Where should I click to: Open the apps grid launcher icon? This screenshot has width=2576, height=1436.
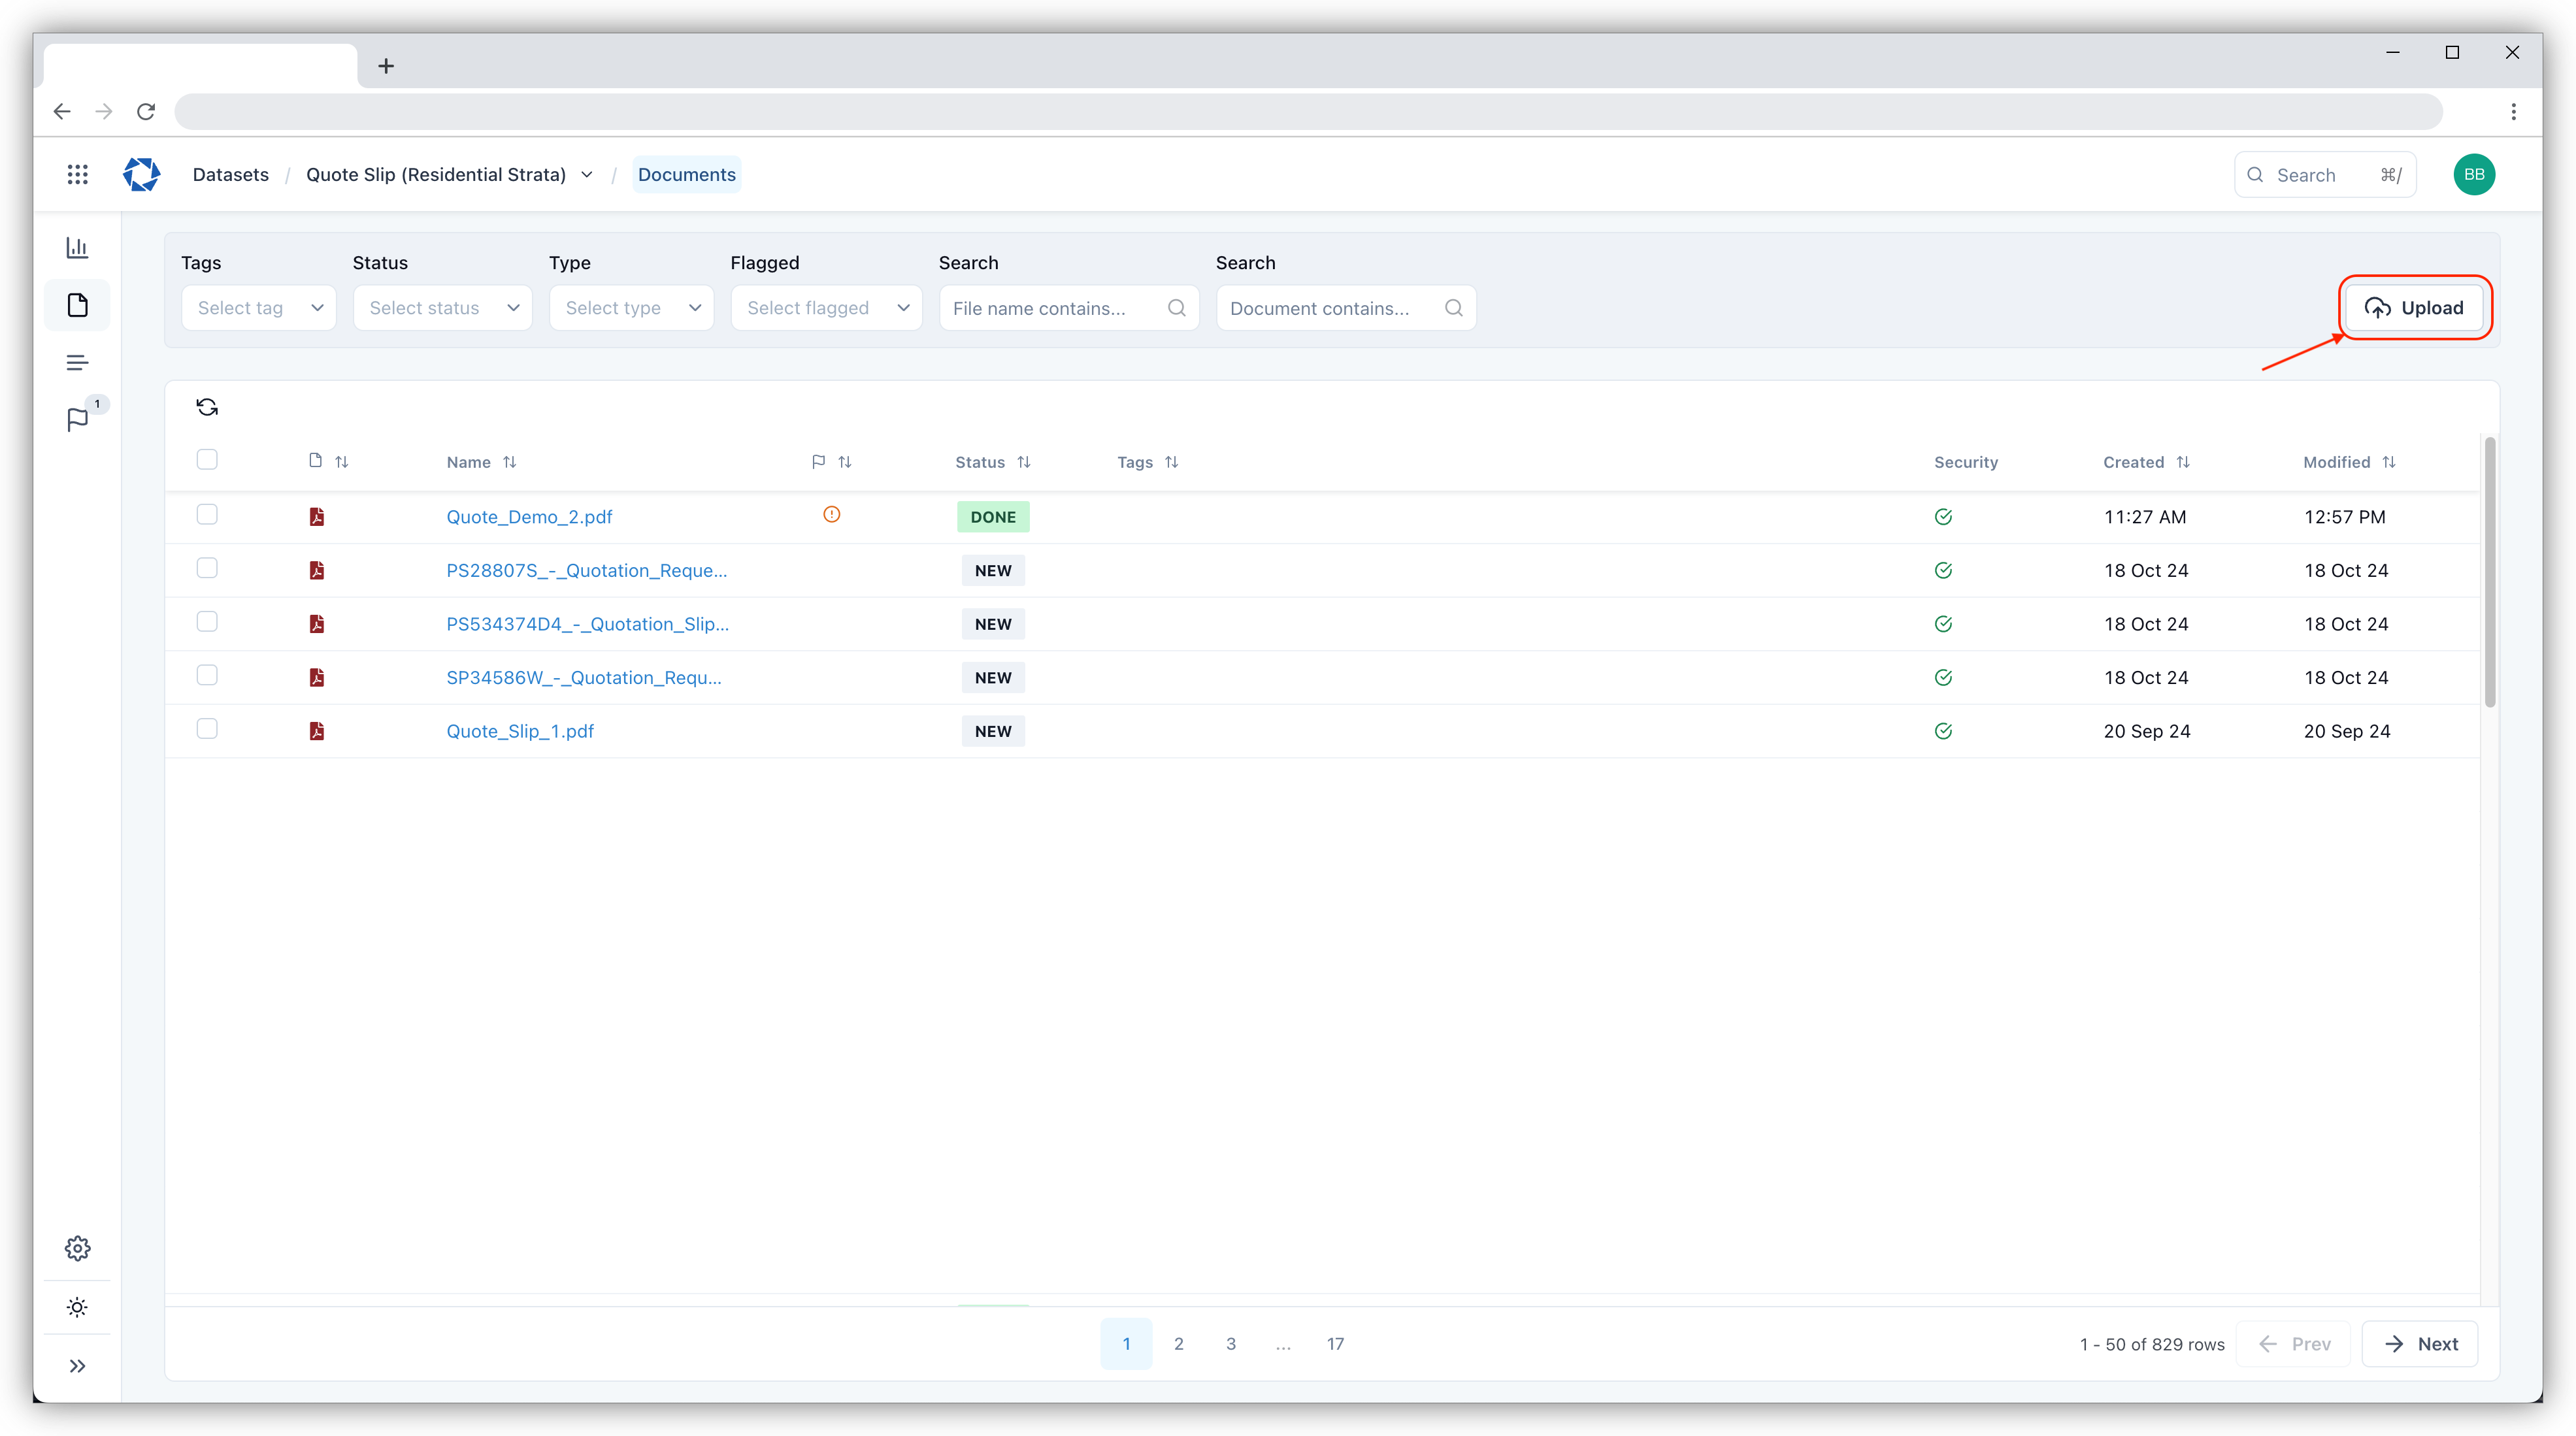[x=77, y=175]
